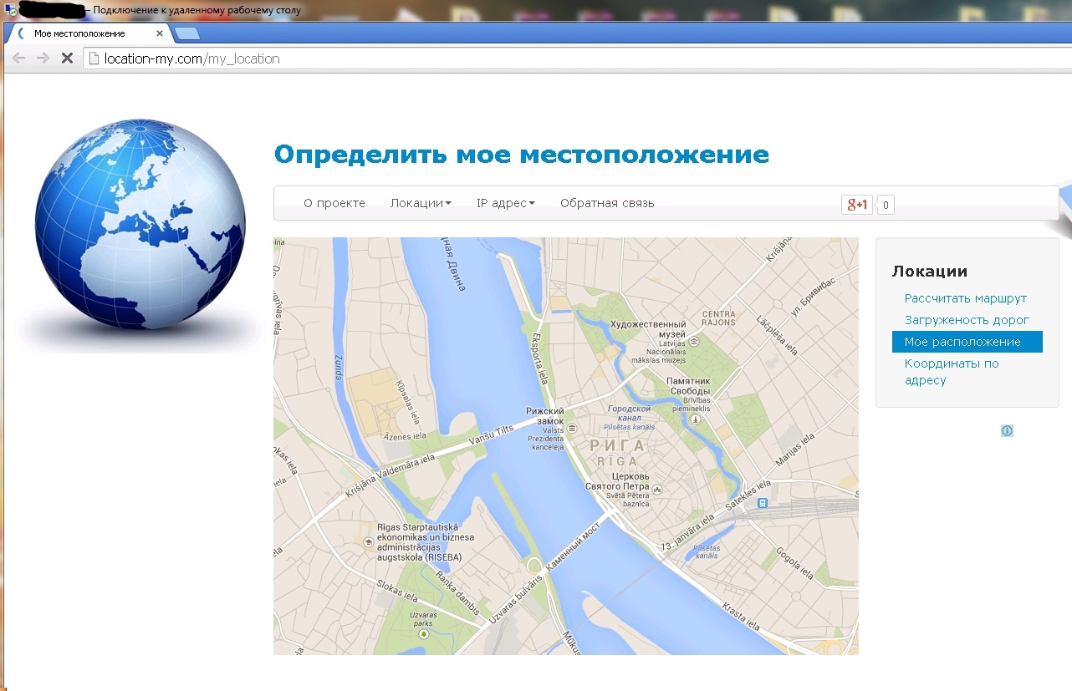Click 'Городской канал' label on map
The height and width of the screenshot is (691, 1072).
629,414
